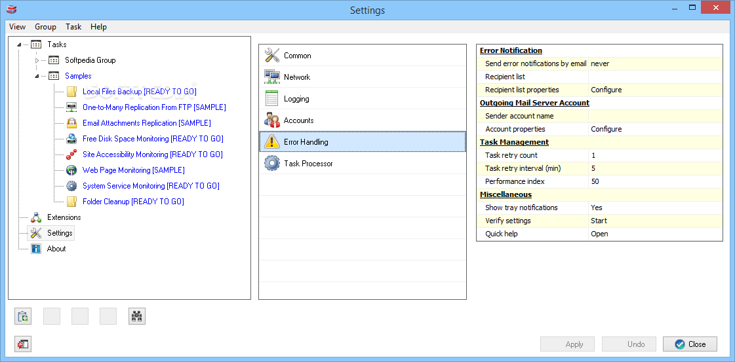Select the Network settings category
This screenshot has height=362, width=735.
[363, 77]
